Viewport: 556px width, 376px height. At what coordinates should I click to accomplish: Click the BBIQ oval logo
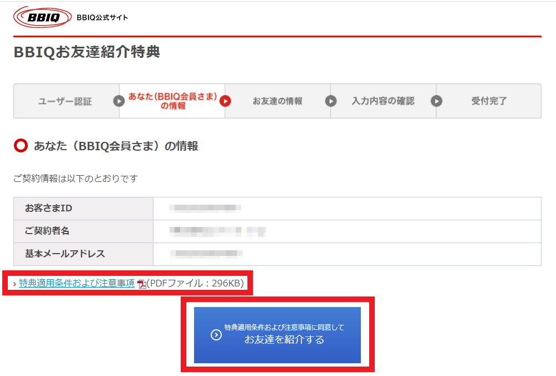[x=42, y=17]
